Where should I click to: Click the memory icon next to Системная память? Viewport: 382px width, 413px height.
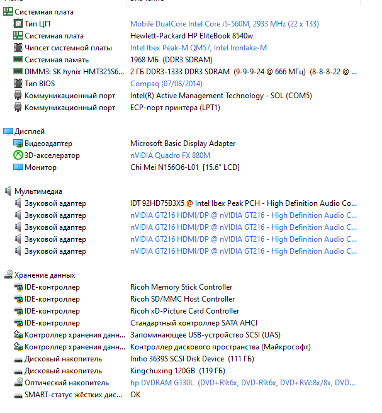[18, 59]
